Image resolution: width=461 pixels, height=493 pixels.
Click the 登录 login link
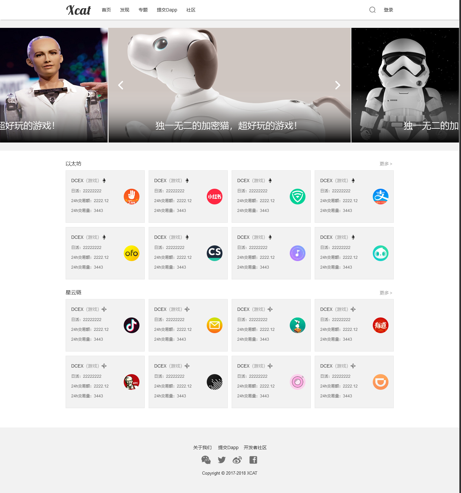(388, 10)
